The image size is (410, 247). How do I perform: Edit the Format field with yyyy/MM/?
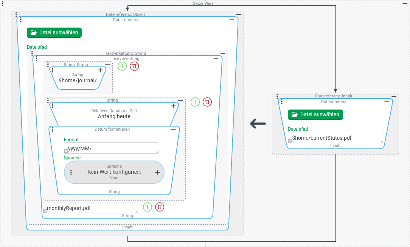[112, 148]
